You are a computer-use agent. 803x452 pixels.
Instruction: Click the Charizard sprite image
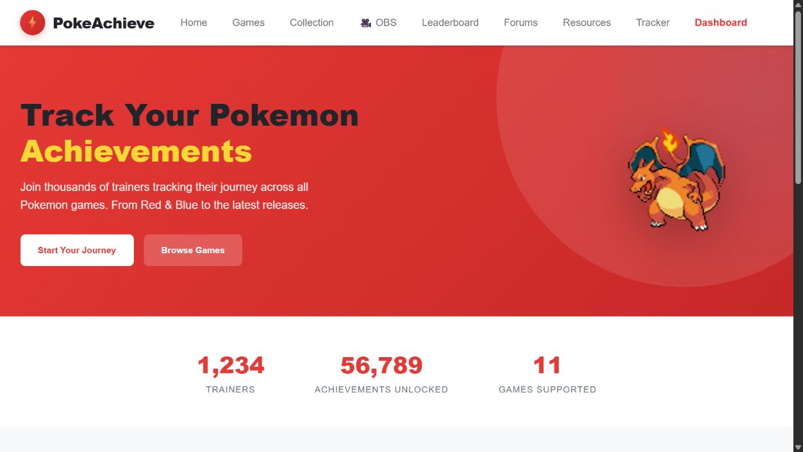click(676, 179)
